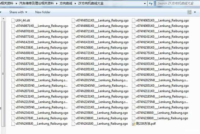Select the v074N0651K0 file icon
The height and width of the screenshot is (134, 200).
(x=133, y=20)
